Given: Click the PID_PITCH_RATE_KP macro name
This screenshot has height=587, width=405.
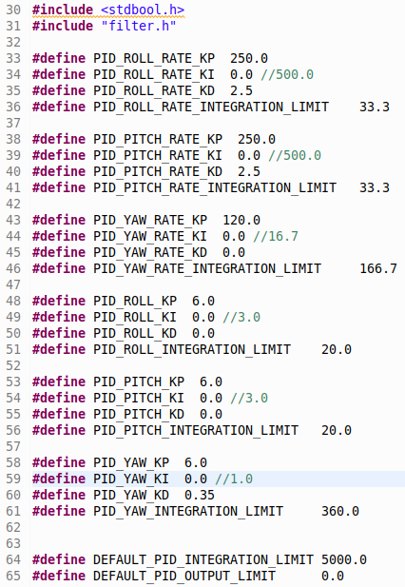Looking at the screenshot, I should pyautogui.click(x=158, y=139).
